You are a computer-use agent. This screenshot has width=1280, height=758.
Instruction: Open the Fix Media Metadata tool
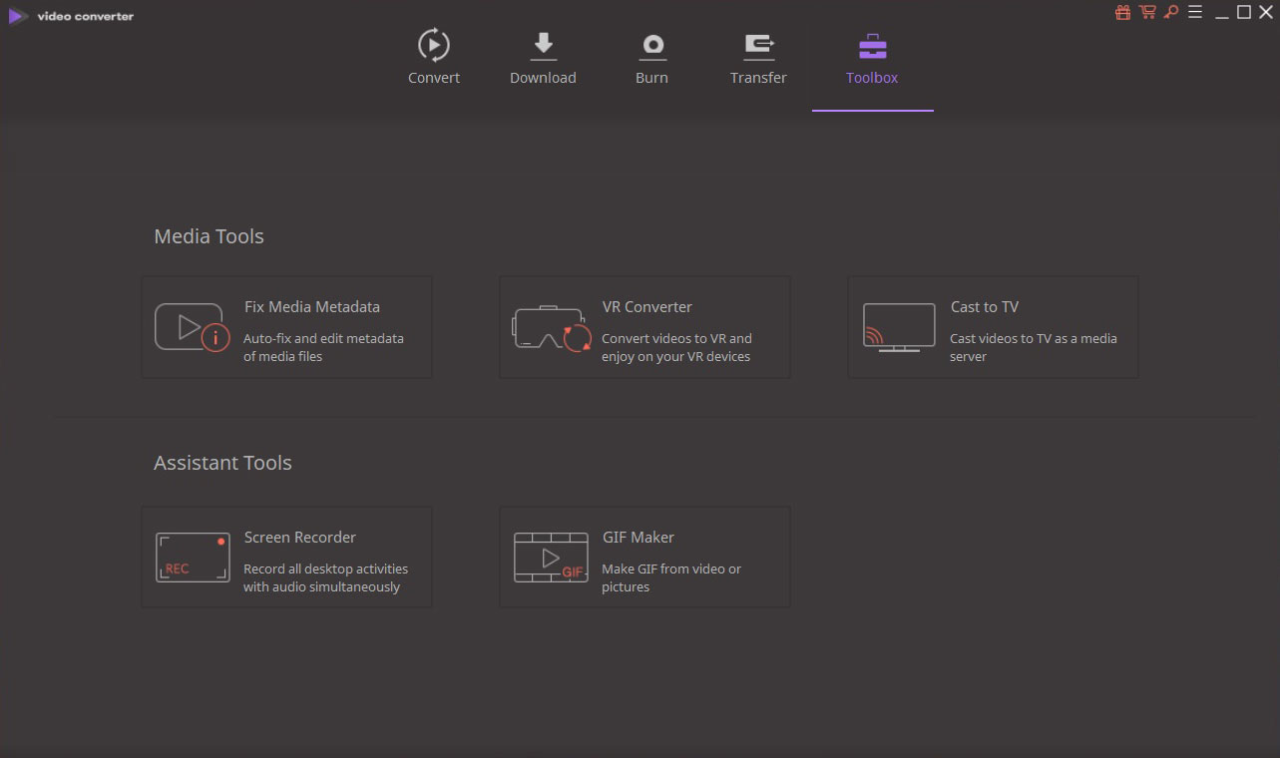coord(287,327)
